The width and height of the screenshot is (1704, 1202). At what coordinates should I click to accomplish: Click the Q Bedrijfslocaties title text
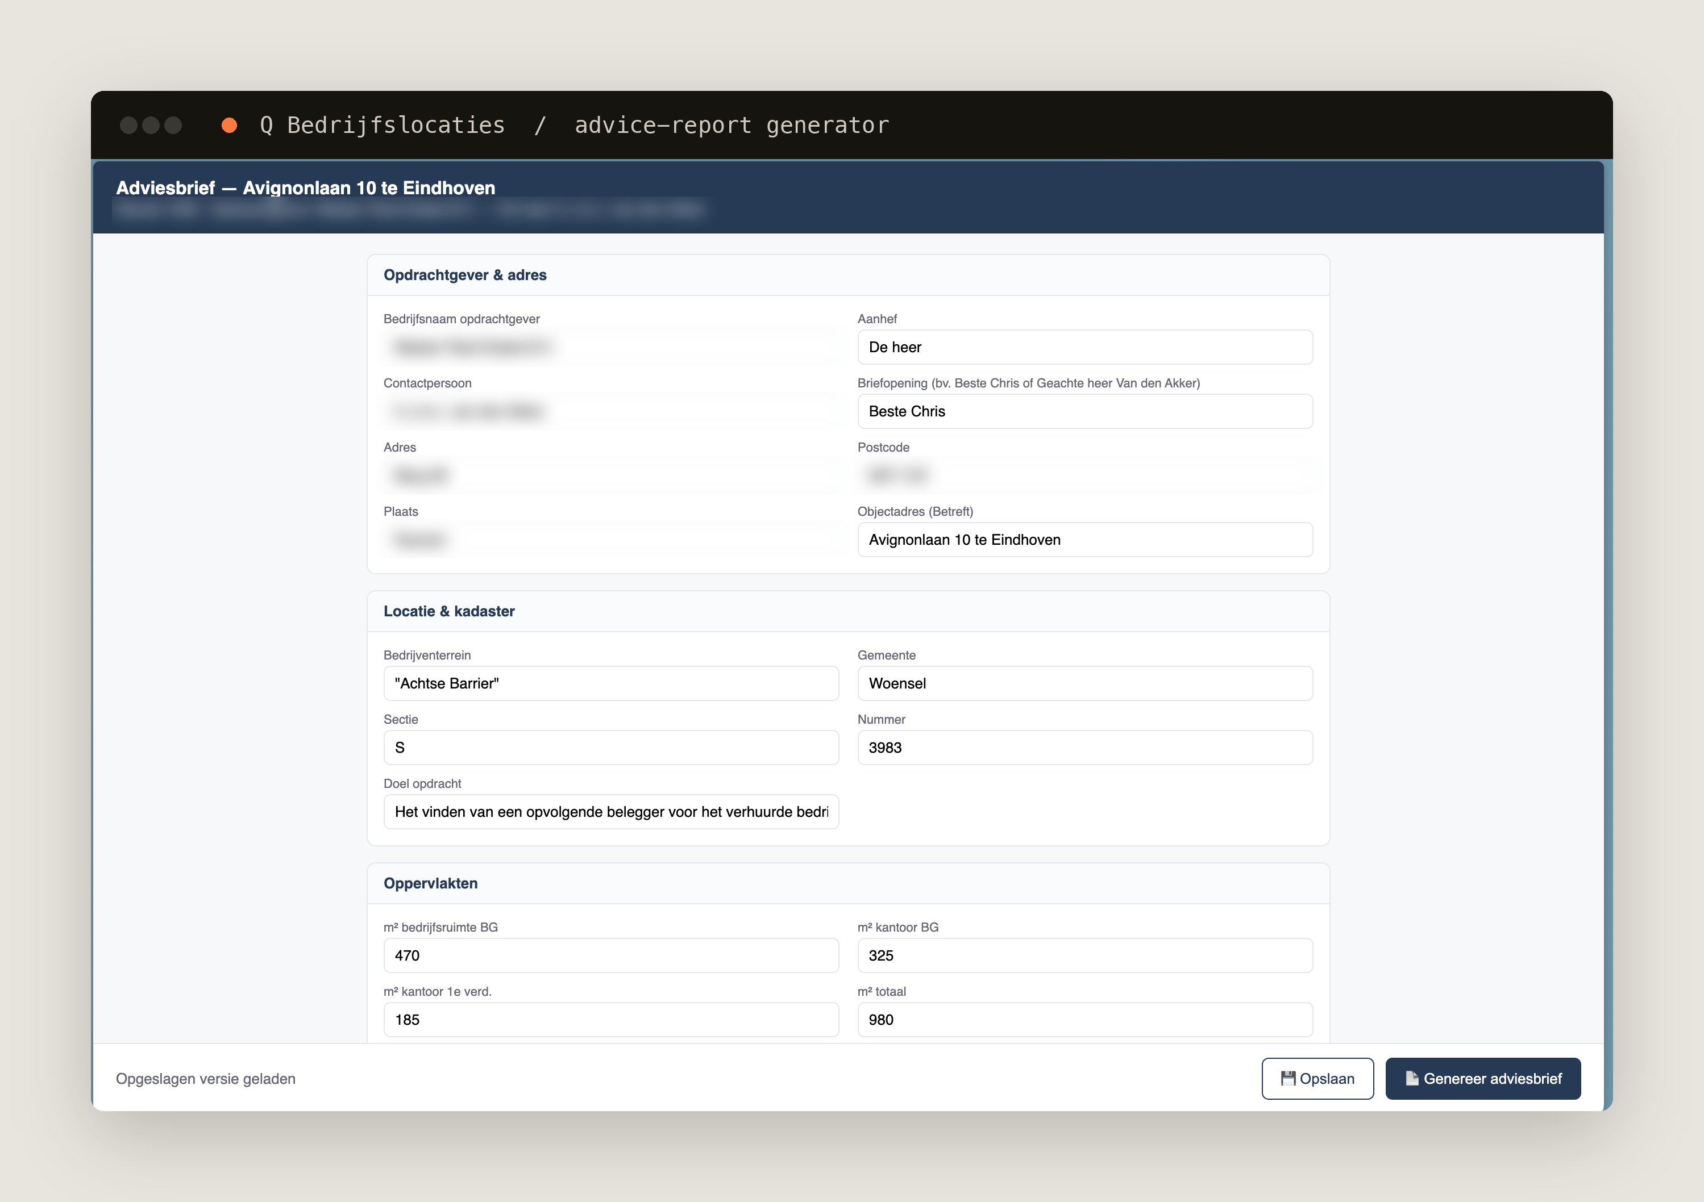[x=382, y=126]
